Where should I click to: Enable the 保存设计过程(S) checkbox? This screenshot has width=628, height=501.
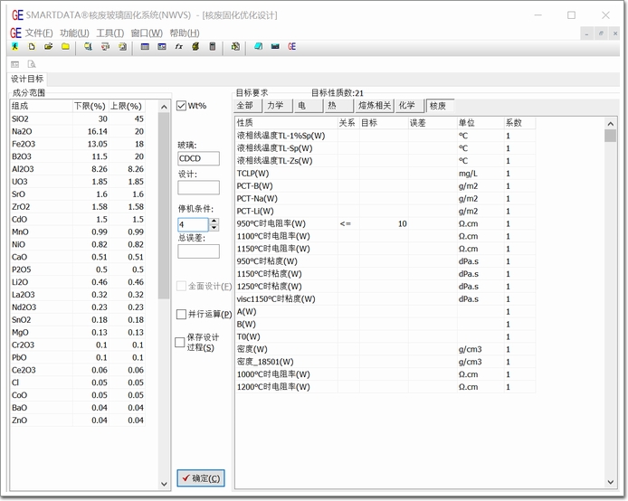tap(180, 343)
